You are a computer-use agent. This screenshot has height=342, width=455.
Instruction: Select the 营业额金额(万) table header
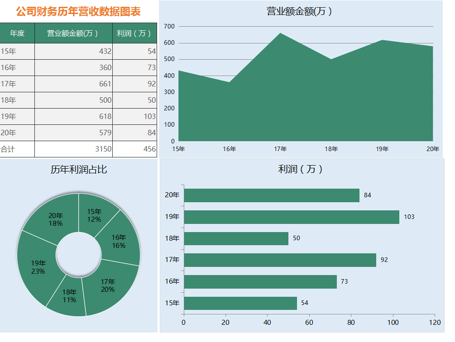tap(72, 33)
